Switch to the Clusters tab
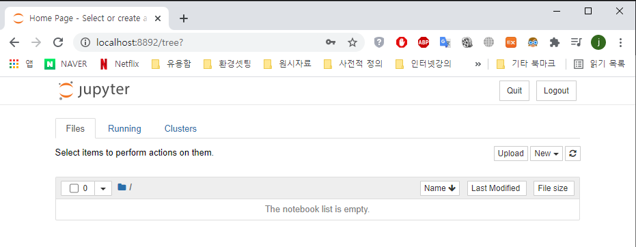The image size is (636, 247). pos(180,129)
